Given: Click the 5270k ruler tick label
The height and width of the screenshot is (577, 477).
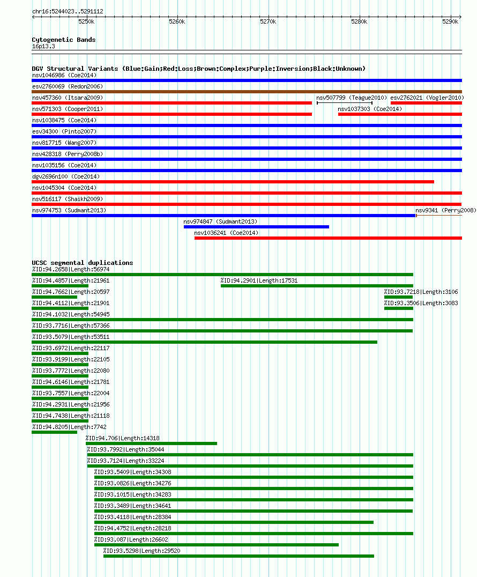Looking at the screenshot, I should click(268, 21).
